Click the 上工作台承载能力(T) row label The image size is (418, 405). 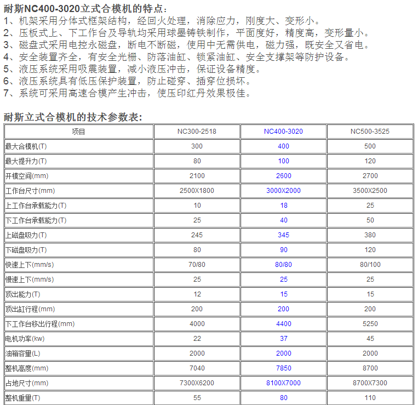coord(36,206)
